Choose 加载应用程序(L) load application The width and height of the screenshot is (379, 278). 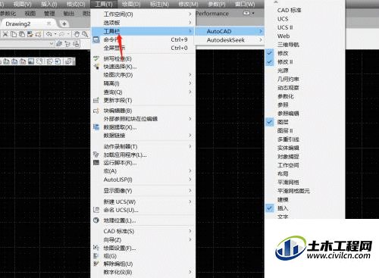click(143, 155)
